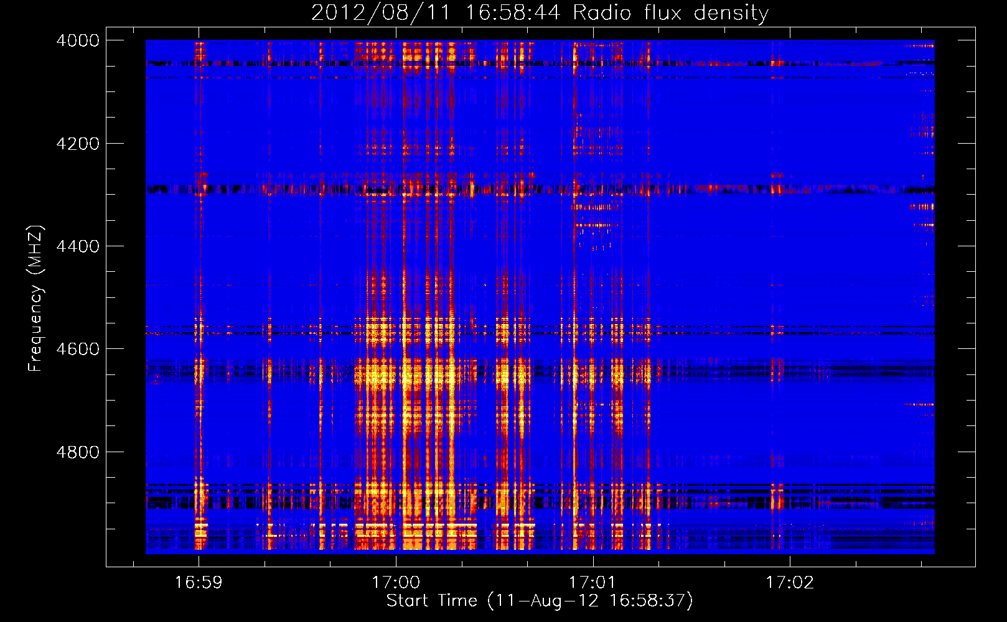Image resolution: width=1007 pixels, height=622 pixels.
Task: Click the 17:02 time axis label
Action: (790, 583)
